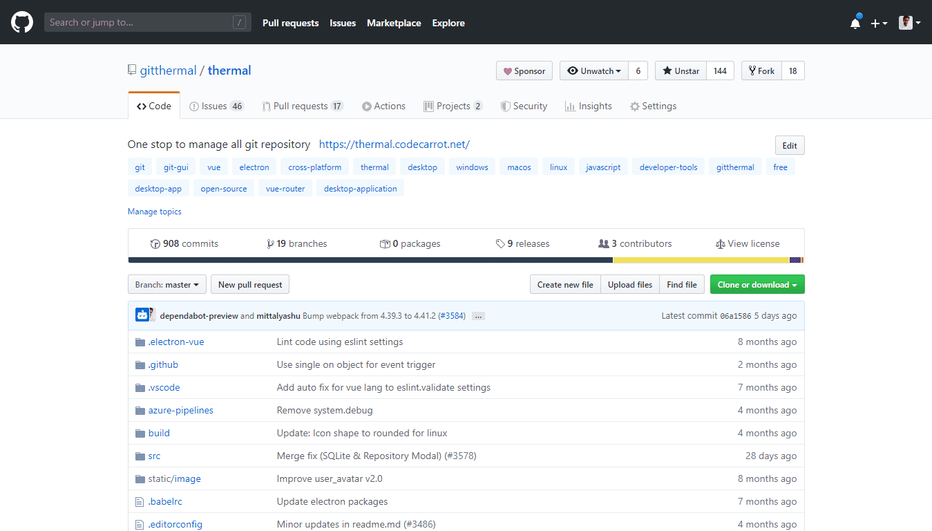The image size is (932, 531).
Task: Open the .electron-vue folder
Action: click(176, 342)
